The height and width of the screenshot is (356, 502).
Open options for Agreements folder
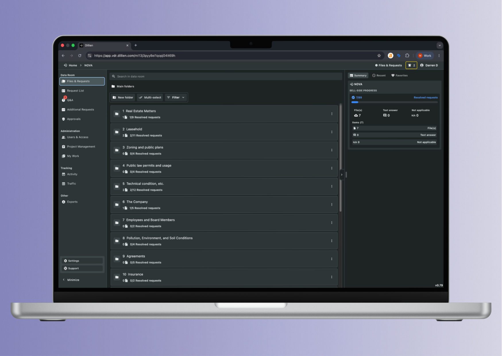[x=332, y=259]
